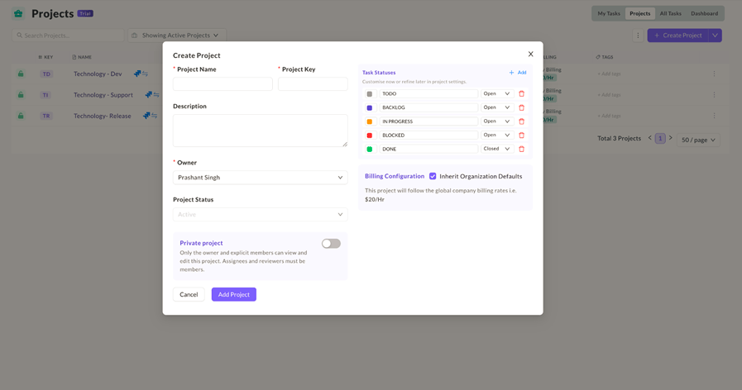
Task: Change BLOCKED status type dropdown
Action: coord(496,136)
